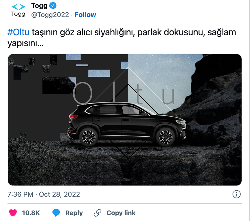
Task: Like the tweet with the heart icon
Action: pyautogui.click(x=13, y=213)
